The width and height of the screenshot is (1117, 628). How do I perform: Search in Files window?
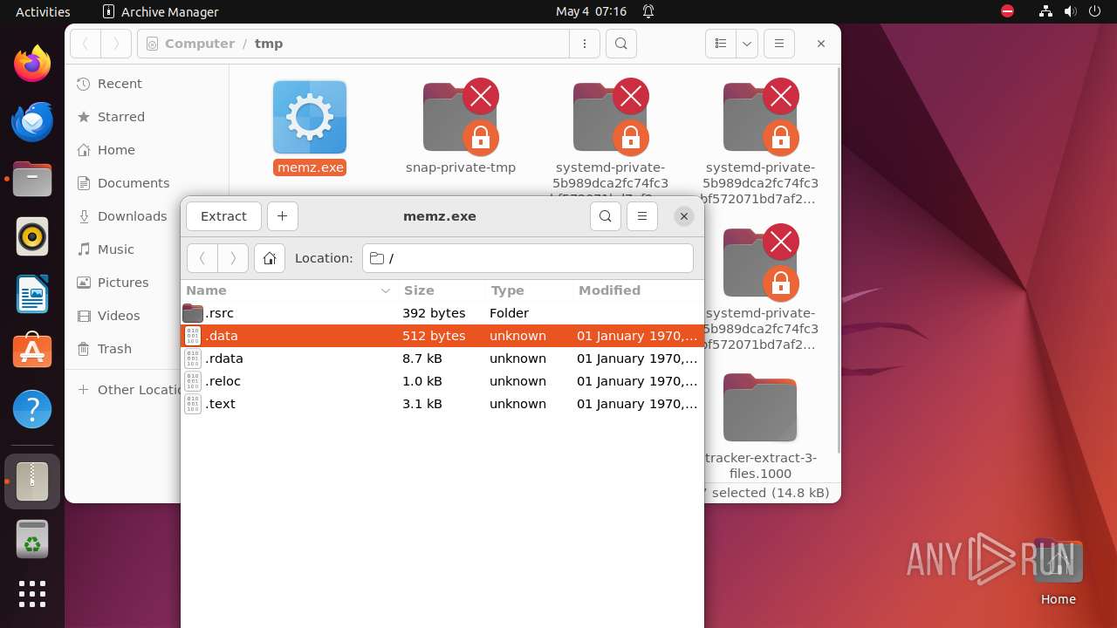[x=621, y=44]
